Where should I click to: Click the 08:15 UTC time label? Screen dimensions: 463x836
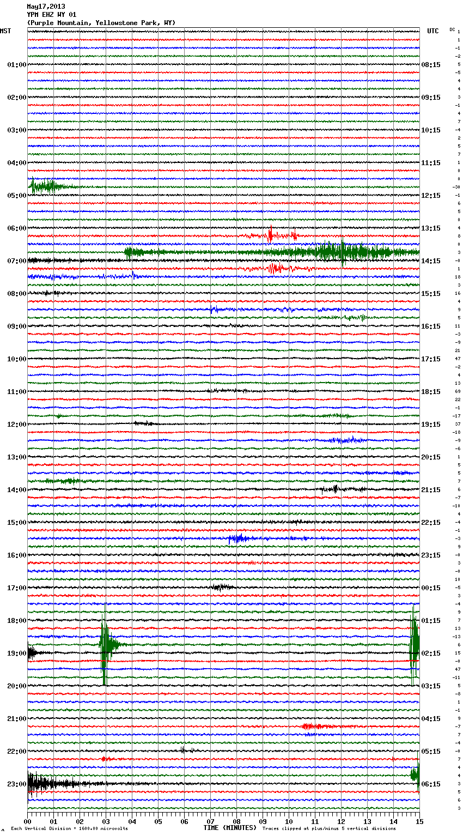coord(431,65)
